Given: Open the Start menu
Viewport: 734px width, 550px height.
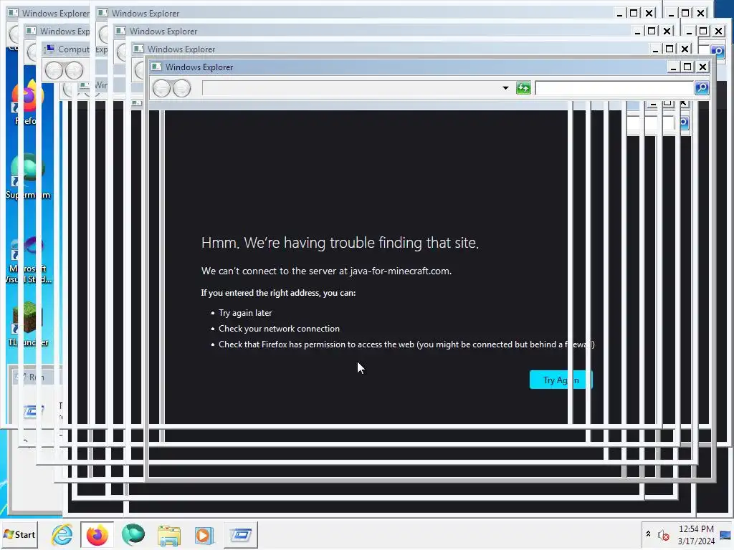Looking at the screenshot, I should point(19,534).
